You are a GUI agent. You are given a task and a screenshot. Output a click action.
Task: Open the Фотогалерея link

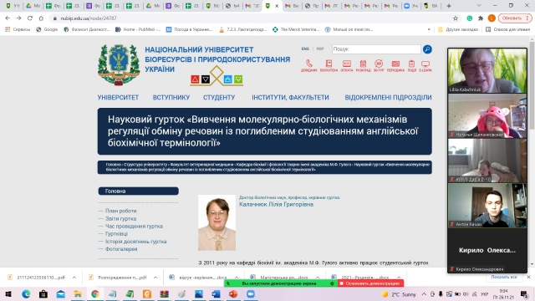121,249
